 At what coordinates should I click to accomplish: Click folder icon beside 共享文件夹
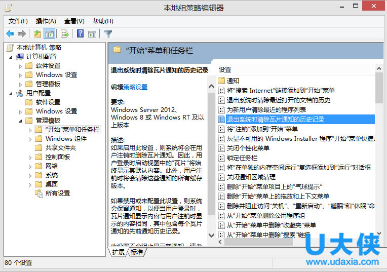(38, 147)
